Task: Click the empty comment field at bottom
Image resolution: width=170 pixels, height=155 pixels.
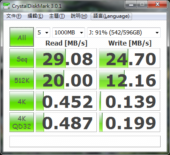Action: 85,141
